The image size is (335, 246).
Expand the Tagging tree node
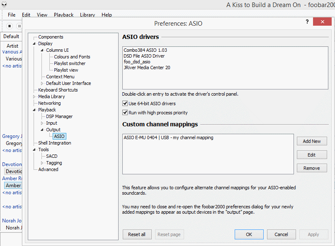click(x=42, y=163)
